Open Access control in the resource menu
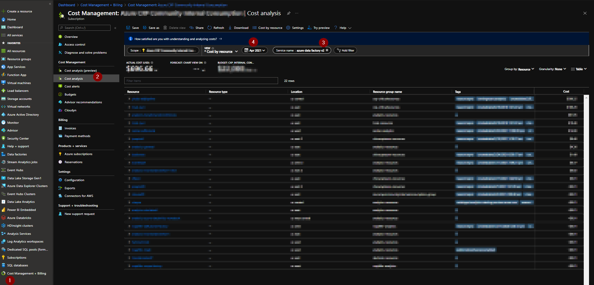The width and height of the screenshot is (594, 285). [x=75, y=45]
